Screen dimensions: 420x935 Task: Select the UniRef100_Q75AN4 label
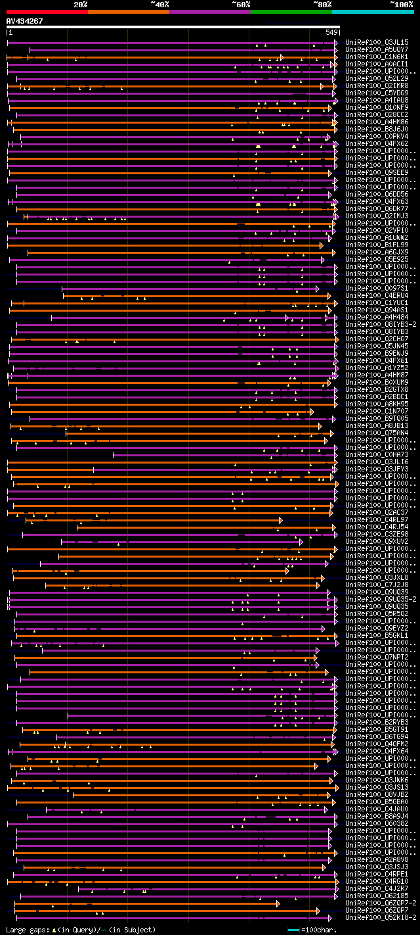click(377, 433)
